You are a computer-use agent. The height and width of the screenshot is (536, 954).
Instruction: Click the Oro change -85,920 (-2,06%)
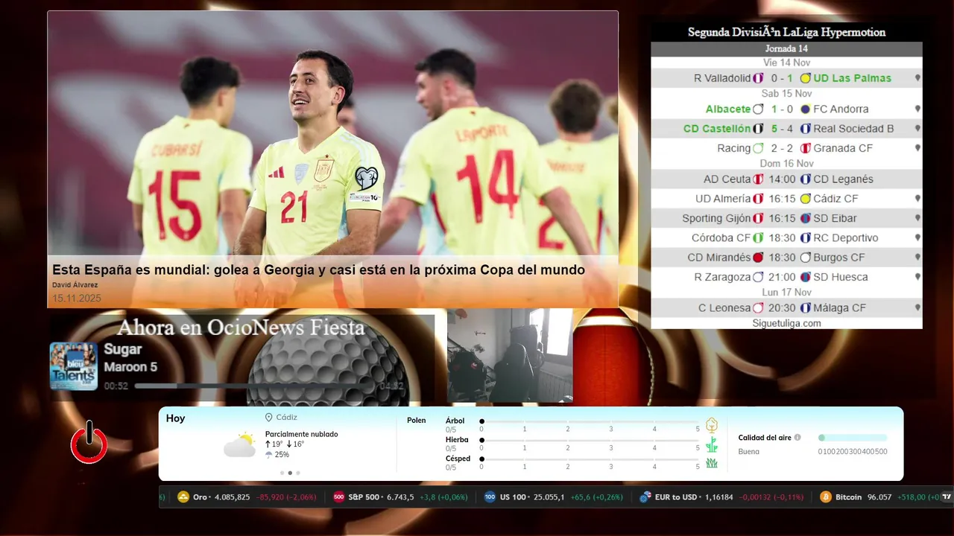point(286,497)
